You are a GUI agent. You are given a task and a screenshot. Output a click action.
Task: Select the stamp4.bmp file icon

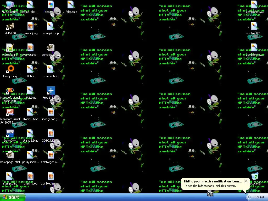coord(51,26)
